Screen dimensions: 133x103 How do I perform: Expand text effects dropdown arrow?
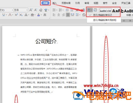tap(29, 15)
